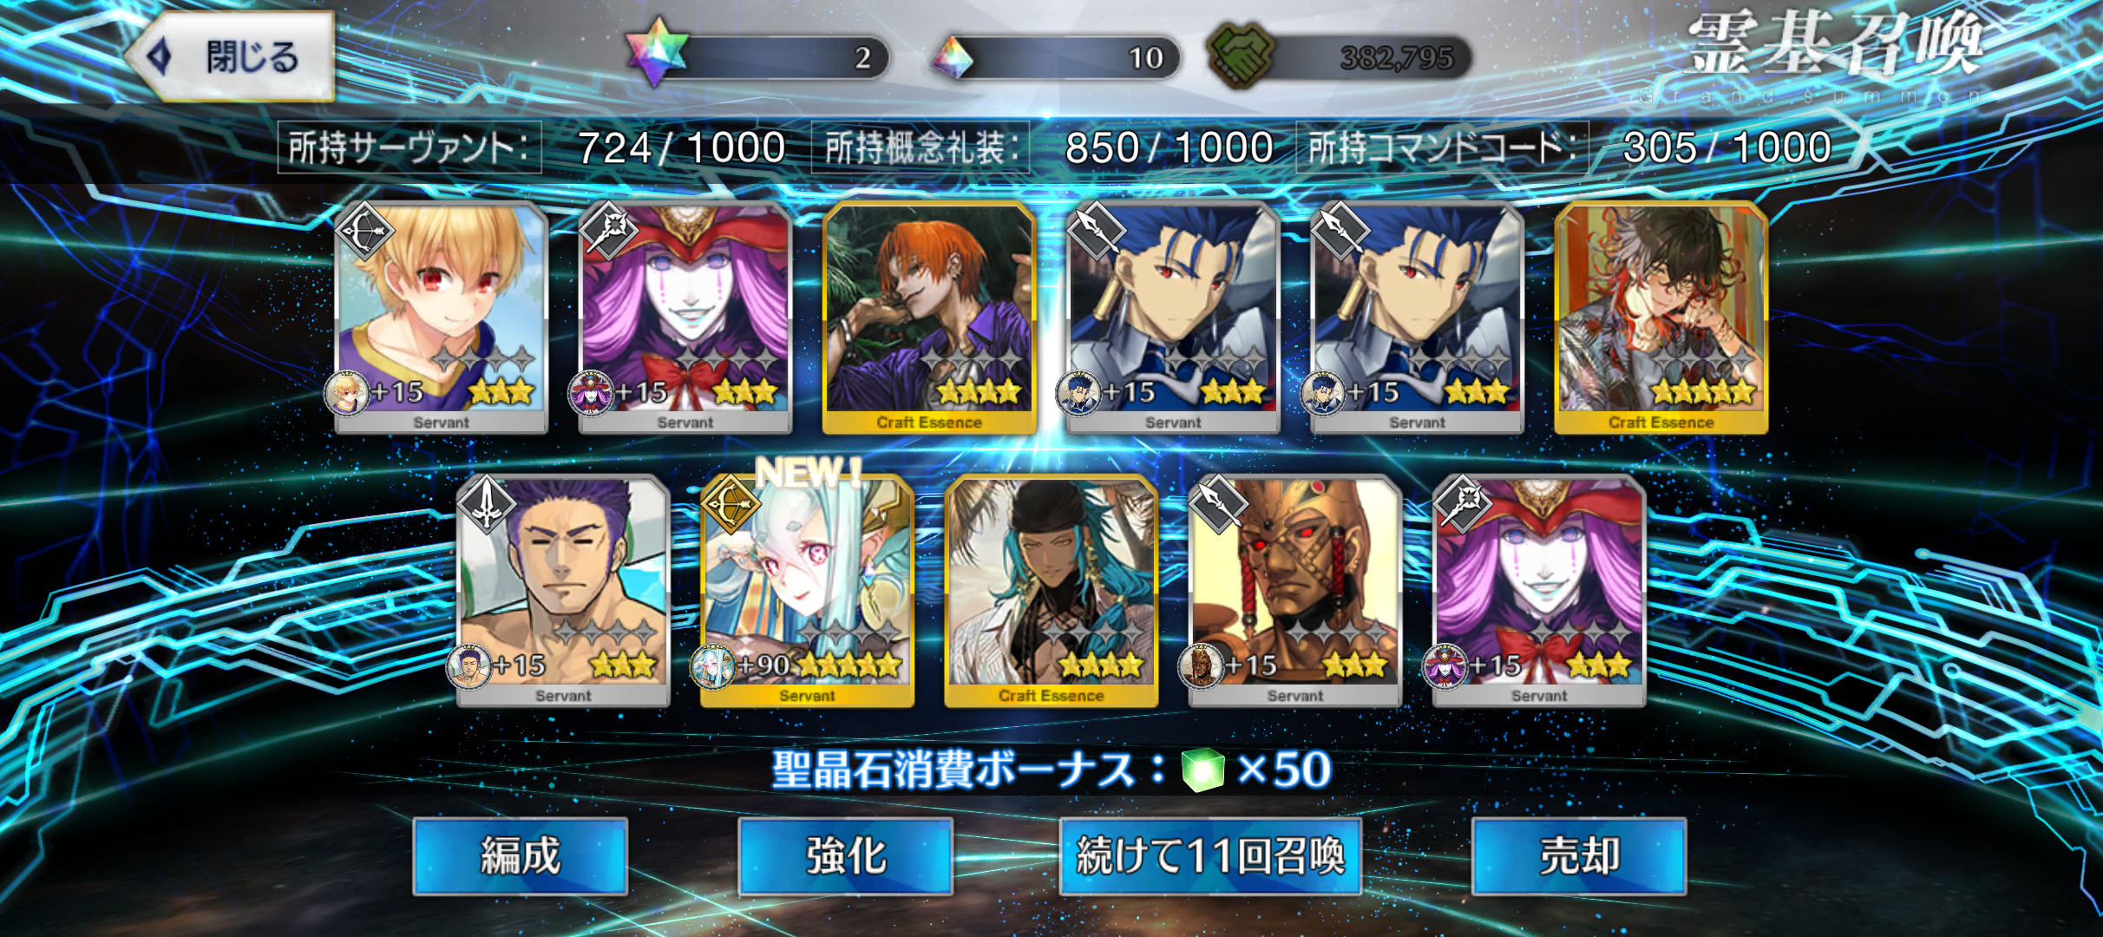Screen dimensions: 2103x937
Task: Tap the 所持サーヴァント count label
Action: pos(409,147)
